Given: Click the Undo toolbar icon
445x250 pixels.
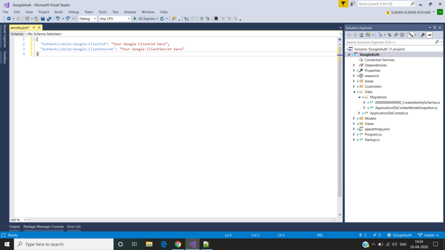Looking at the screenshot, I should pos(58,19).
